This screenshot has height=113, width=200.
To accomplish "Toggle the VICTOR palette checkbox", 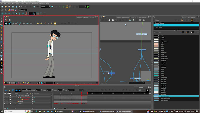I will [157, 25].
